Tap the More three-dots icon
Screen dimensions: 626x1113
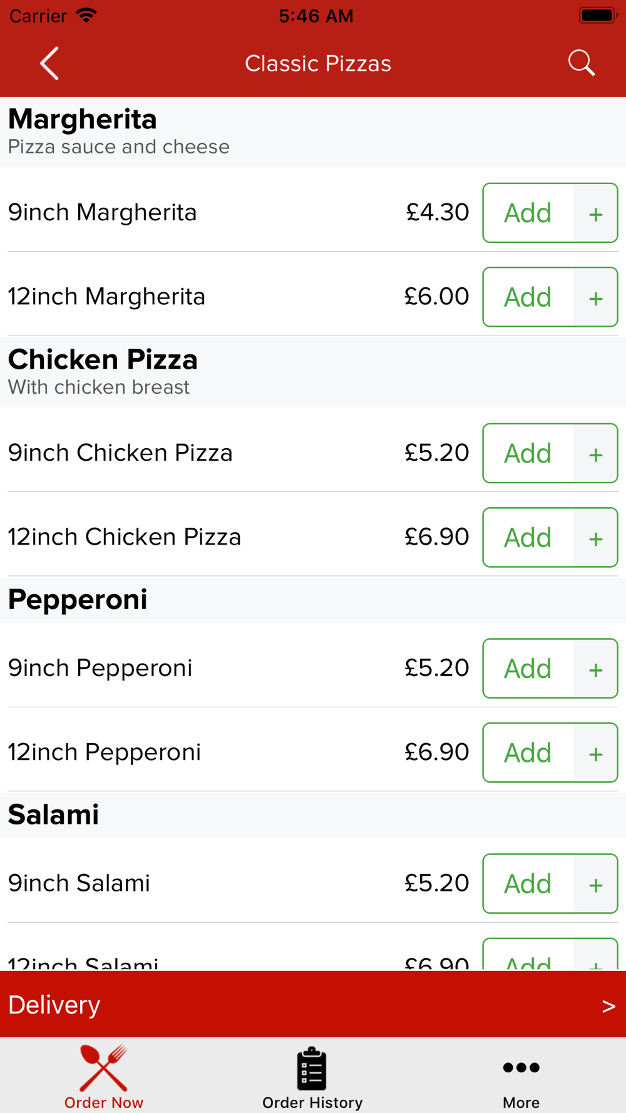click(521, 1068)
